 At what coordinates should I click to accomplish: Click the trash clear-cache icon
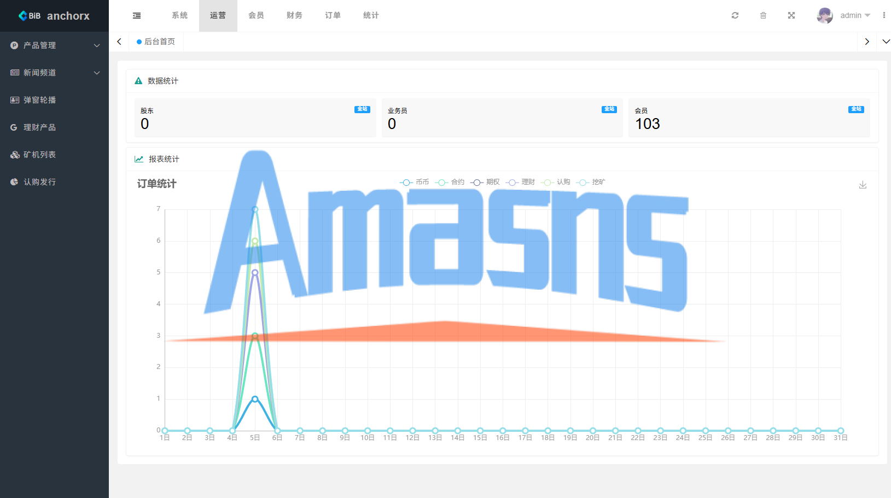click(x=763, y=15)
